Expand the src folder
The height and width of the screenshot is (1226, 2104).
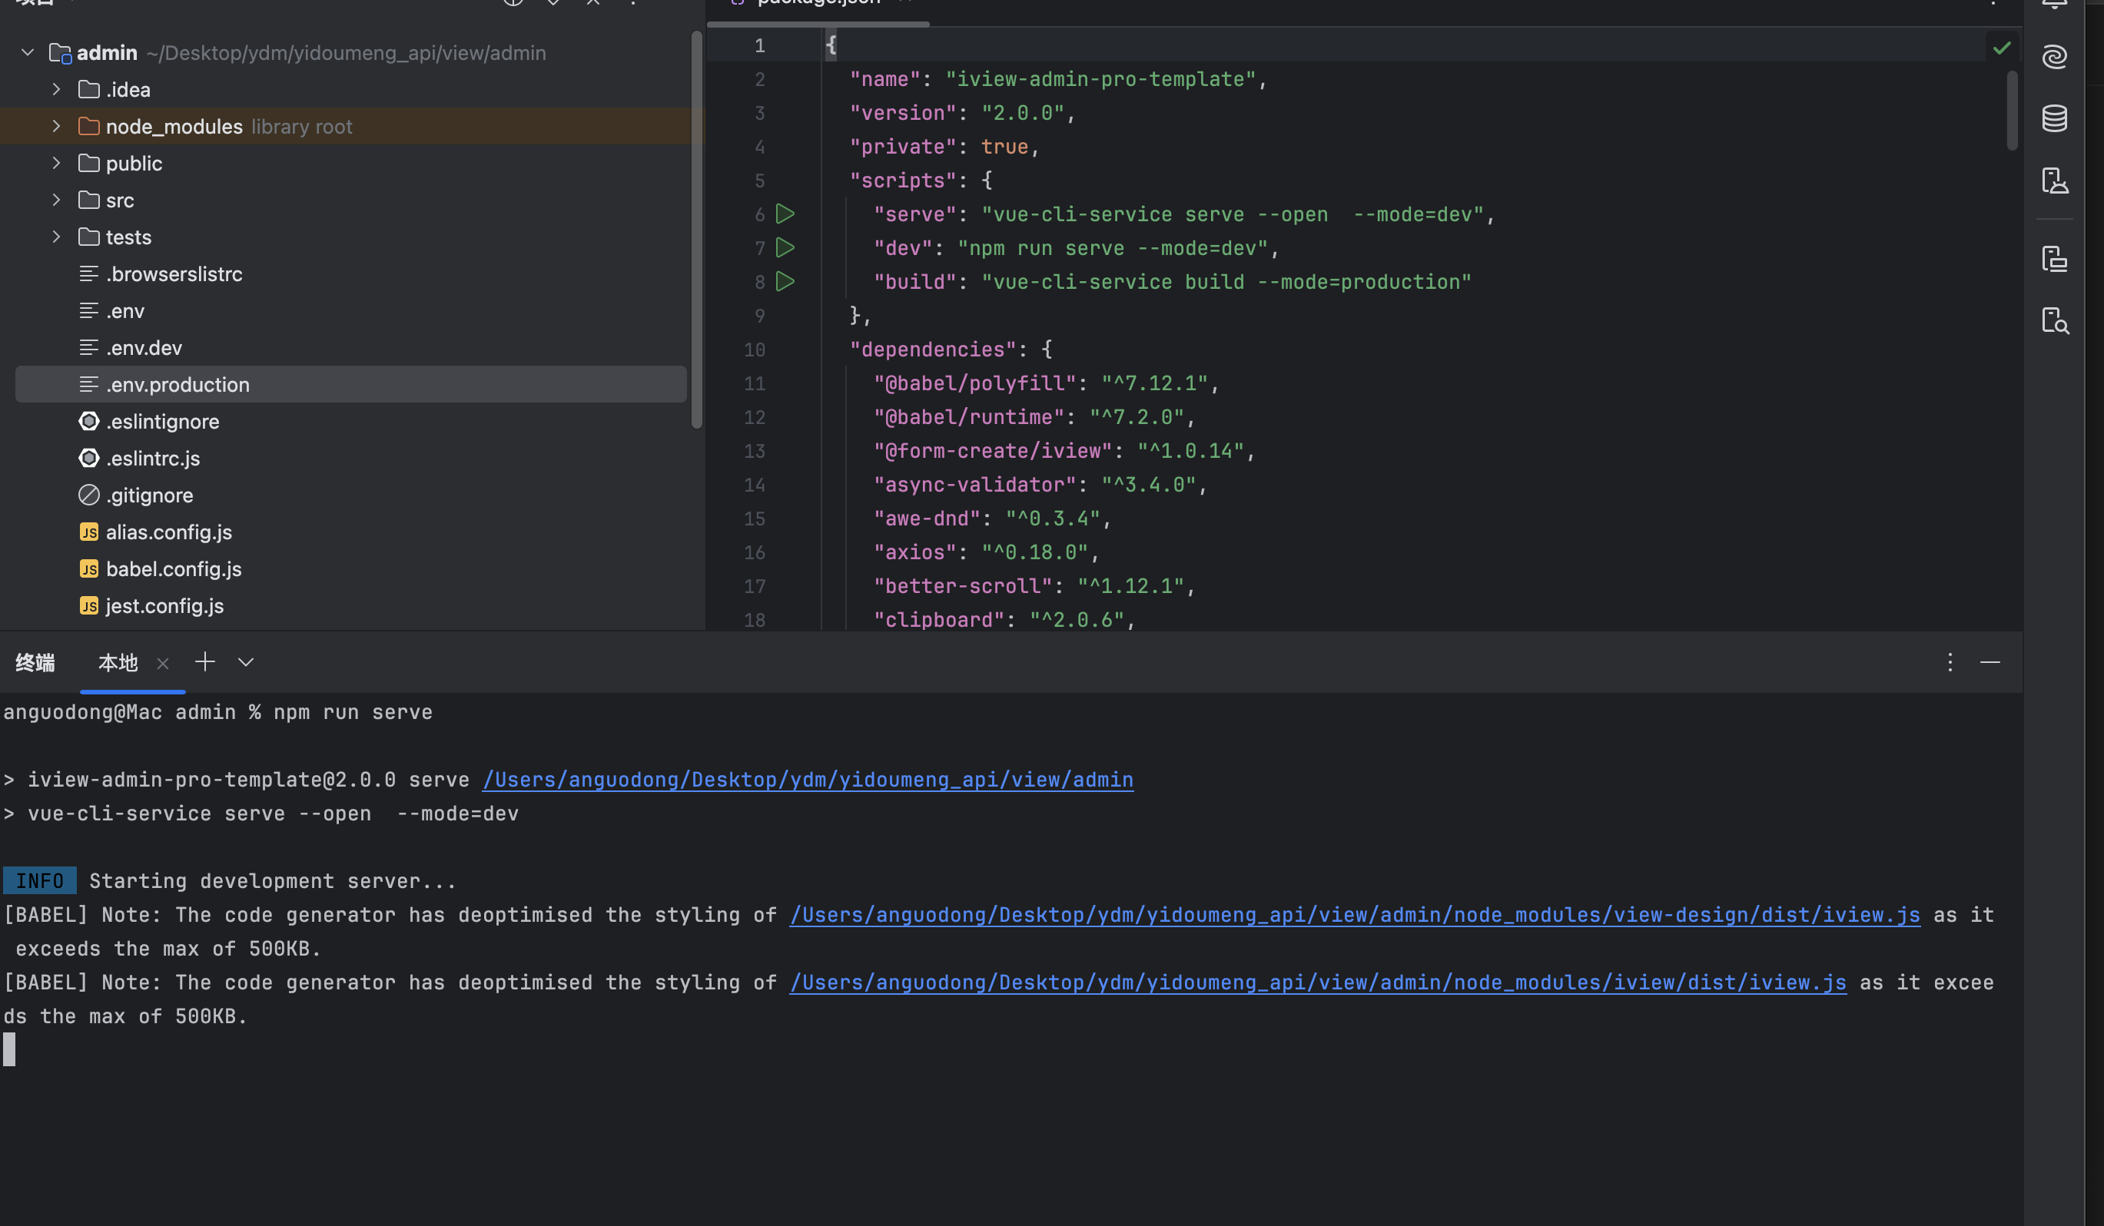pos(56,200)
